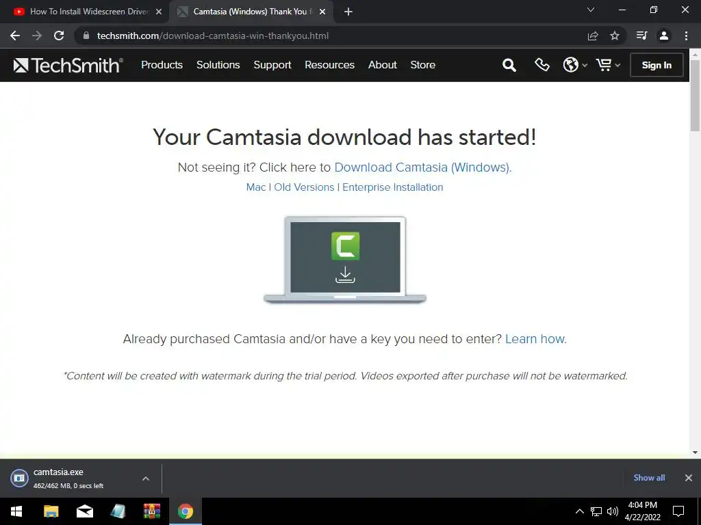This screenshot has height=525, width=701.
Task: Open the Enterprise Installation link
Action: tap(392, 187)
